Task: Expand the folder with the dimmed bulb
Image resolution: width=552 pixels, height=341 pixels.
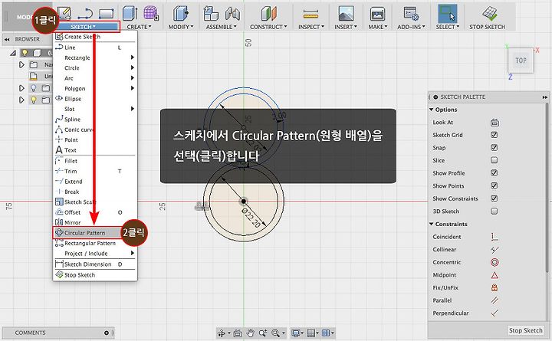Action: (21, 88)
